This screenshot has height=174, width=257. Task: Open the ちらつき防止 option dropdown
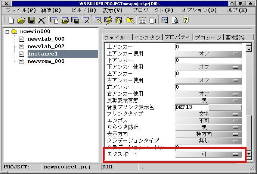tap(208, 127)
